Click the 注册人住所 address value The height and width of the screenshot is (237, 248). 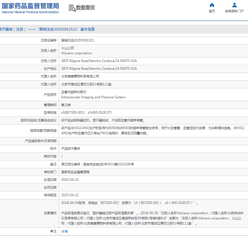pos(99,61)
